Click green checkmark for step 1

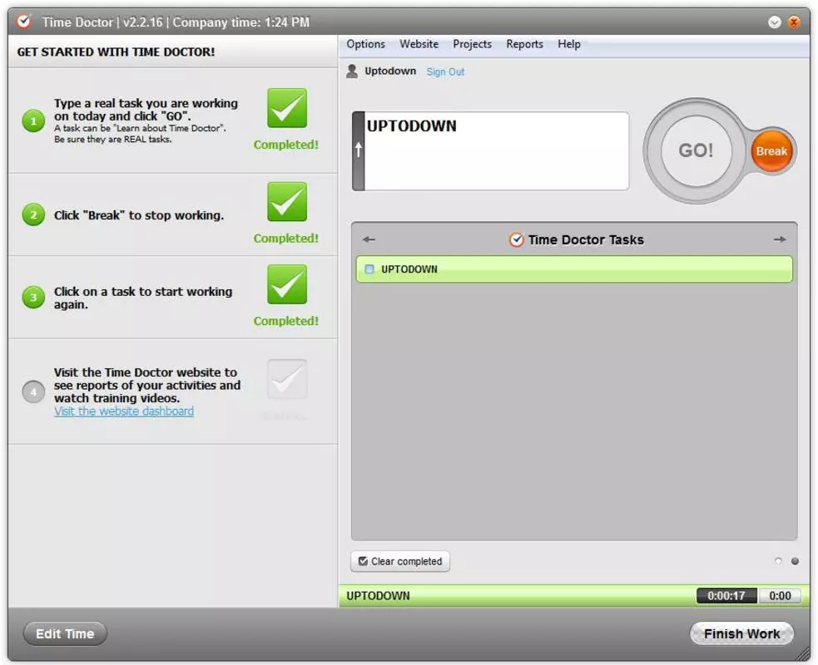(x=287, y=108)
